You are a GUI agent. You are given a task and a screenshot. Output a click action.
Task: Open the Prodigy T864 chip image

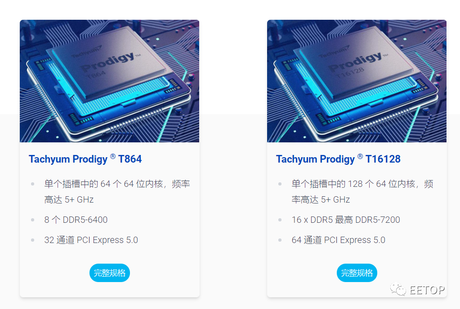pos(109,81)
